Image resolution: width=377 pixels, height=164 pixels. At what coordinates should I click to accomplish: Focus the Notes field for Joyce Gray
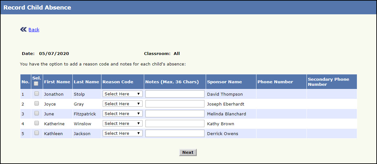175,104
